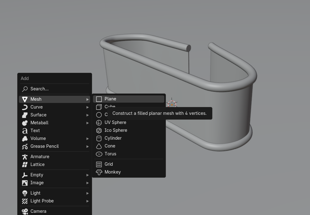Image resolution: width=310 pixels, height=215 pixels.
Task: Select the Ico Sphere mesh icon
Action: pos(99,131)
